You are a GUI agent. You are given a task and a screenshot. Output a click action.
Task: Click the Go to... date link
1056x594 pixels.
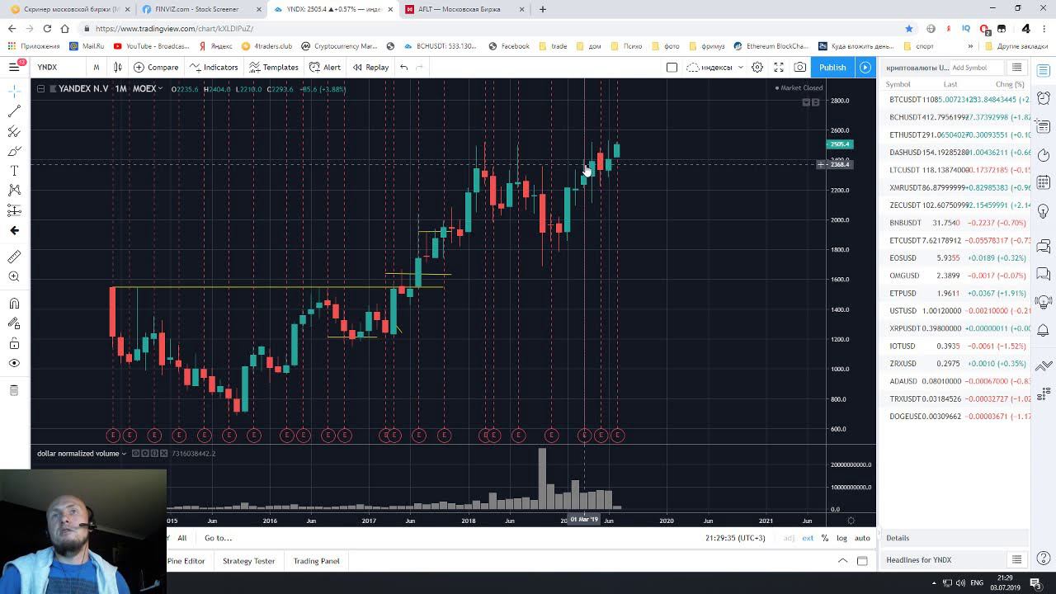(218, 538)
